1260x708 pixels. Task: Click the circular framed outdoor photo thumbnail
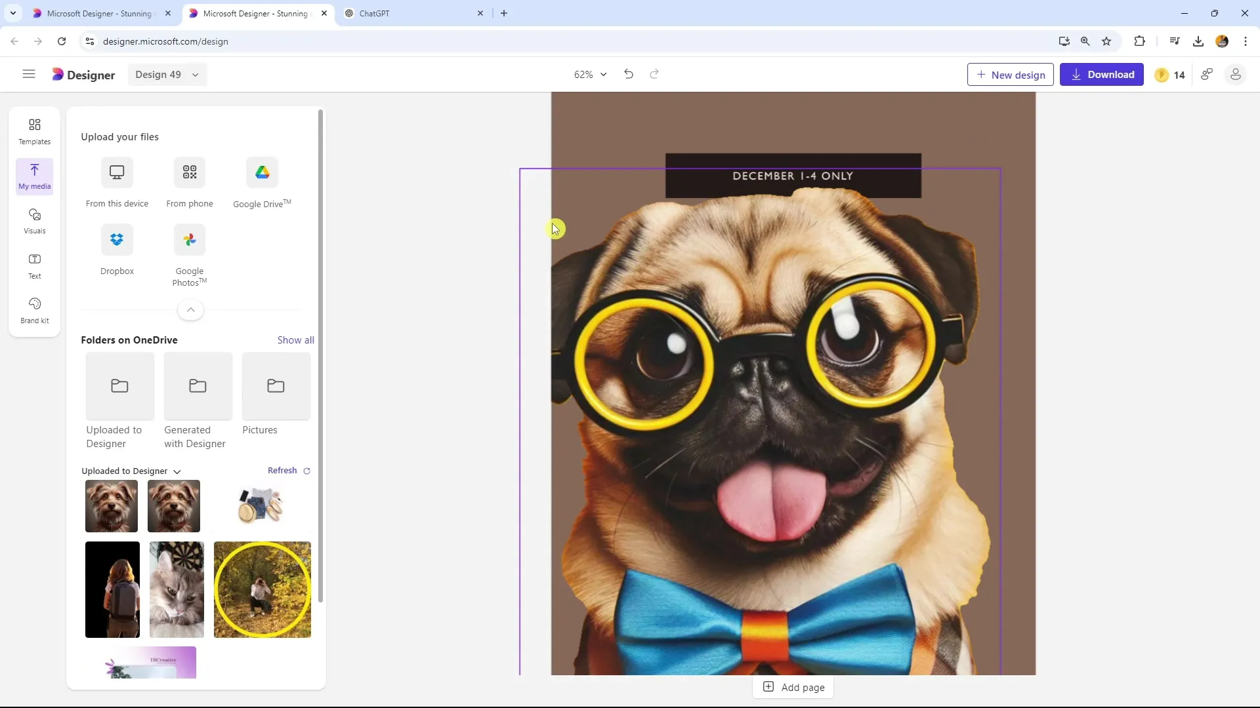tap(262, 589)
